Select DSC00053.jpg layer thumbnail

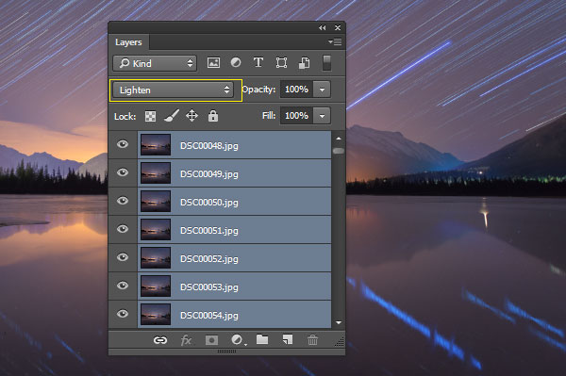(156, 286)
